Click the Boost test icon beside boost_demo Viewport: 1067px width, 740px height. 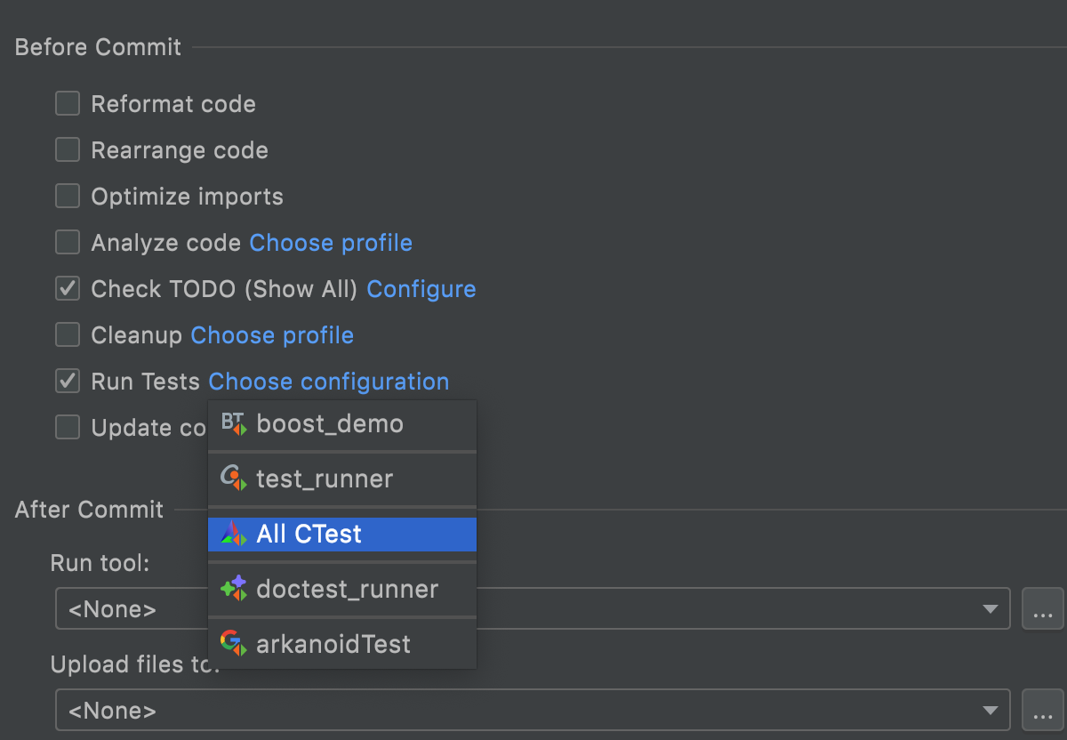click(x=233, y=424)
